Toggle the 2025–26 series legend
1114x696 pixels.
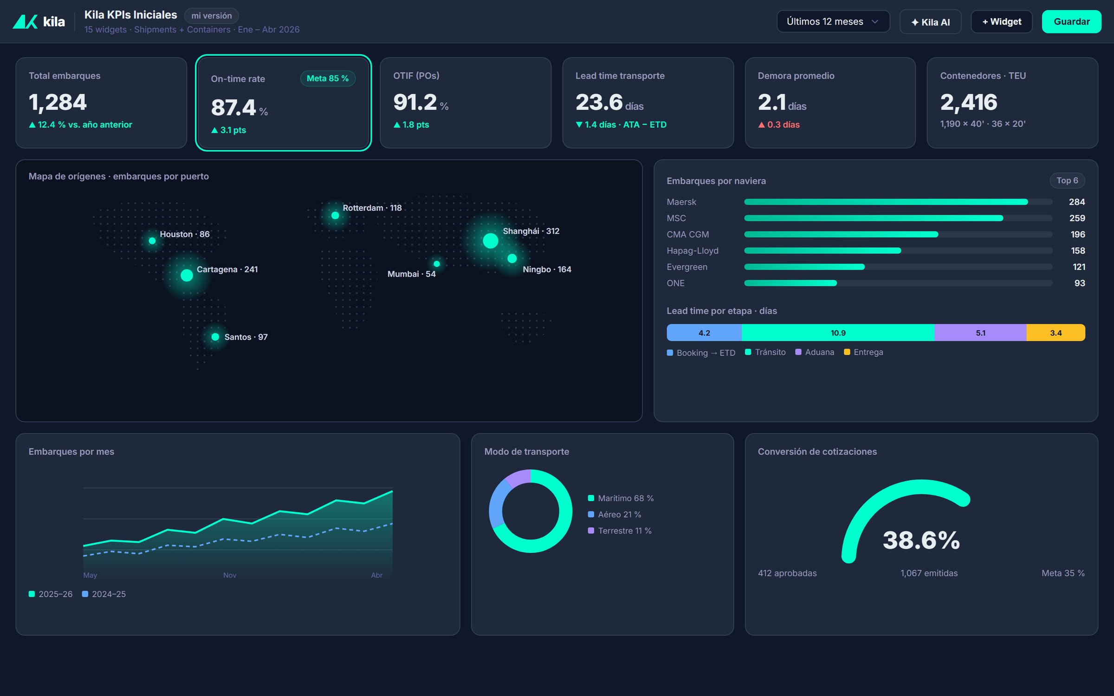tap(51, 594)
